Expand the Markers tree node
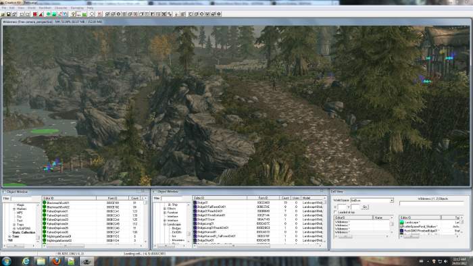Screen dimensions: 473x266 click(14, 209)
